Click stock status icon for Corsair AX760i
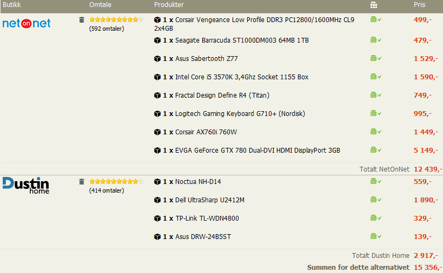443x273 pixels. 375,132
